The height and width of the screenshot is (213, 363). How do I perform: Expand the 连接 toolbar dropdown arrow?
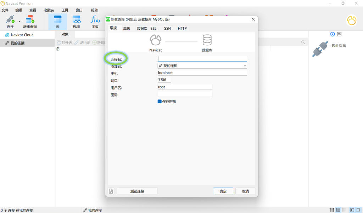pos(19,22)
